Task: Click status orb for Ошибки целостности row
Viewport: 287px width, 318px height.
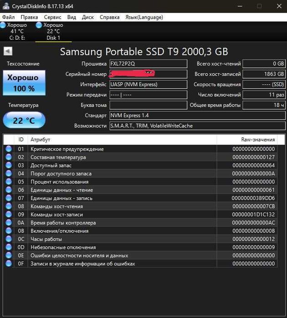Action: coord(9,255)
